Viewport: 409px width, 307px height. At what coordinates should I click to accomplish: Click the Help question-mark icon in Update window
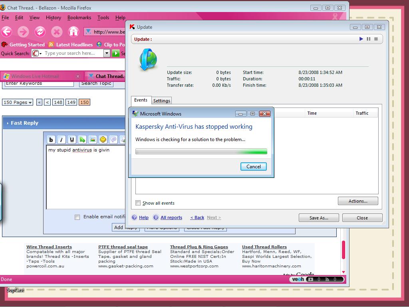(x=134, y=217)
